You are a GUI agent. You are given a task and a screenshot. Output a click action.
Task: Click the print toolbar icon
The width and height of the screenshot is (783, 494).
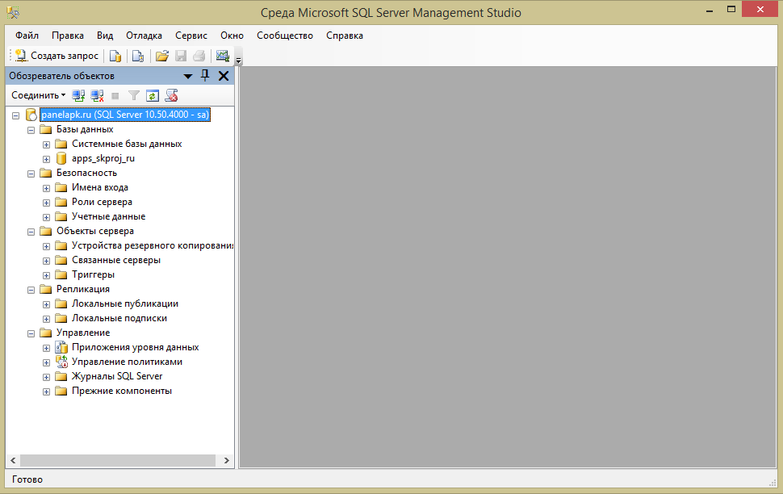pyautogui.click(x=199, y=56)
